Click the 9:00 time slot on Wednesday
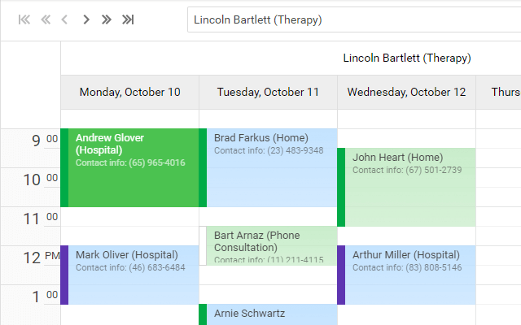The width and height of the screenshot is (521, 325). click(407, 138)
